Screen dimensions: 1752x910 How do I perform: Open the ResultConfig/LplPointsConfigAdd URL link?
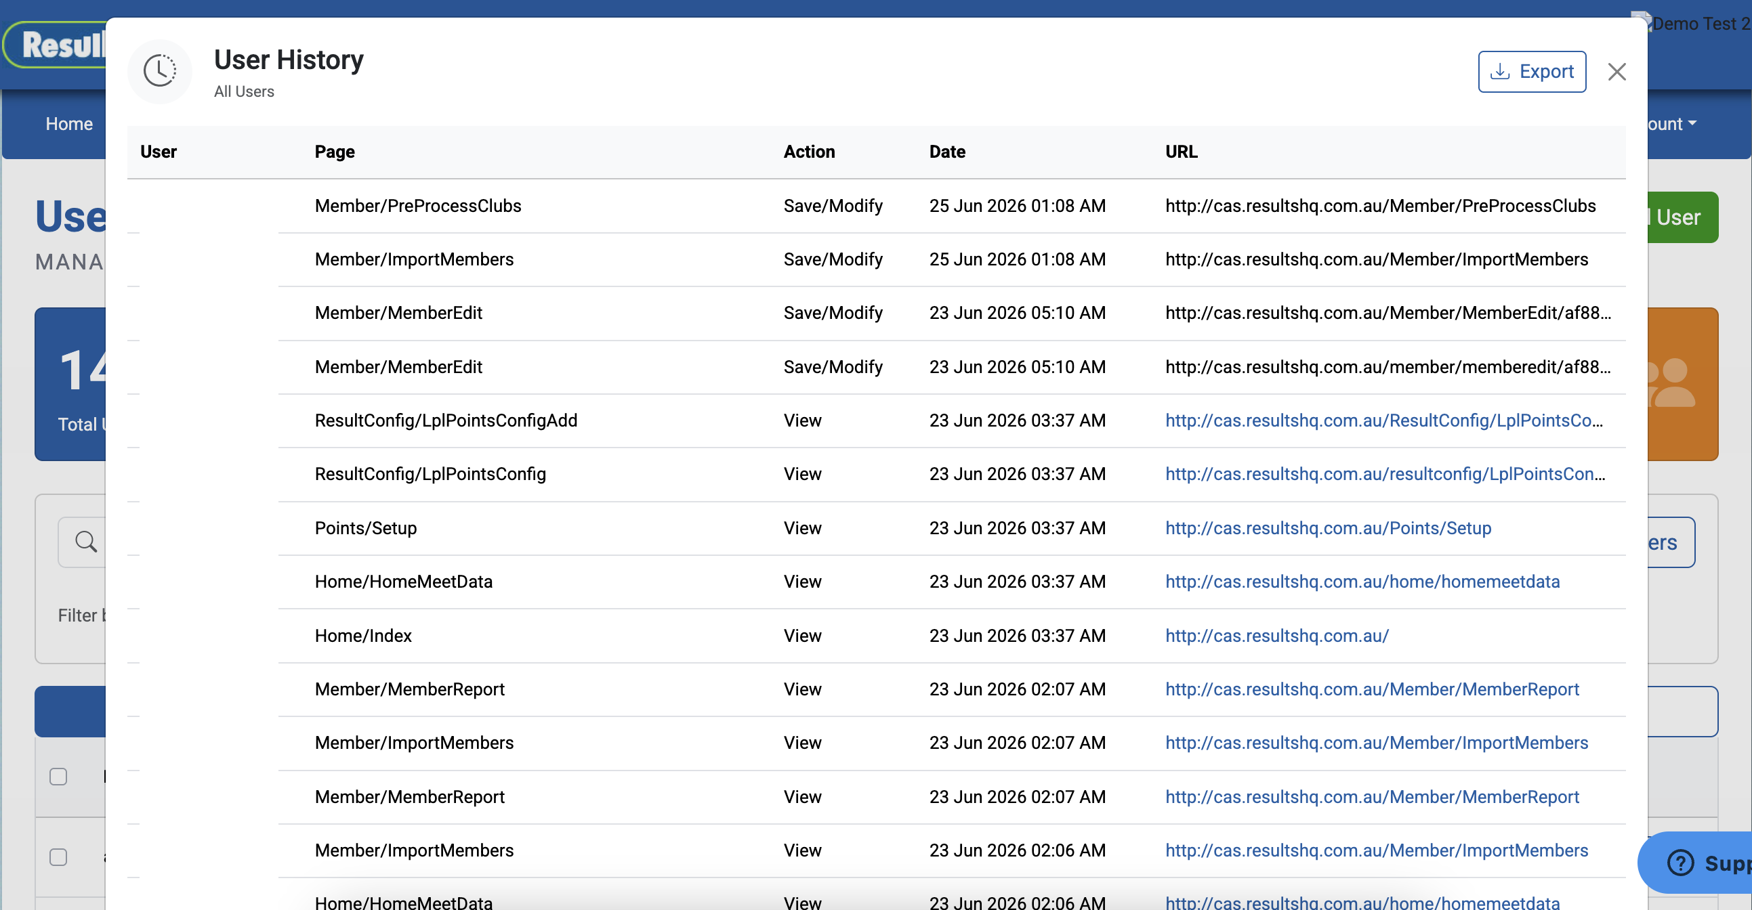coord(1384,420)
